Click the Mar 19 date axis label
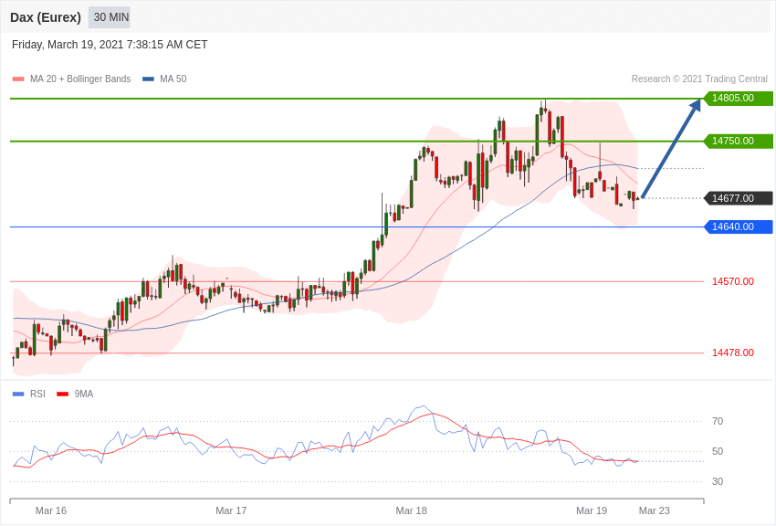Screen dimensions: 776x526 click(x=592, y=510)
